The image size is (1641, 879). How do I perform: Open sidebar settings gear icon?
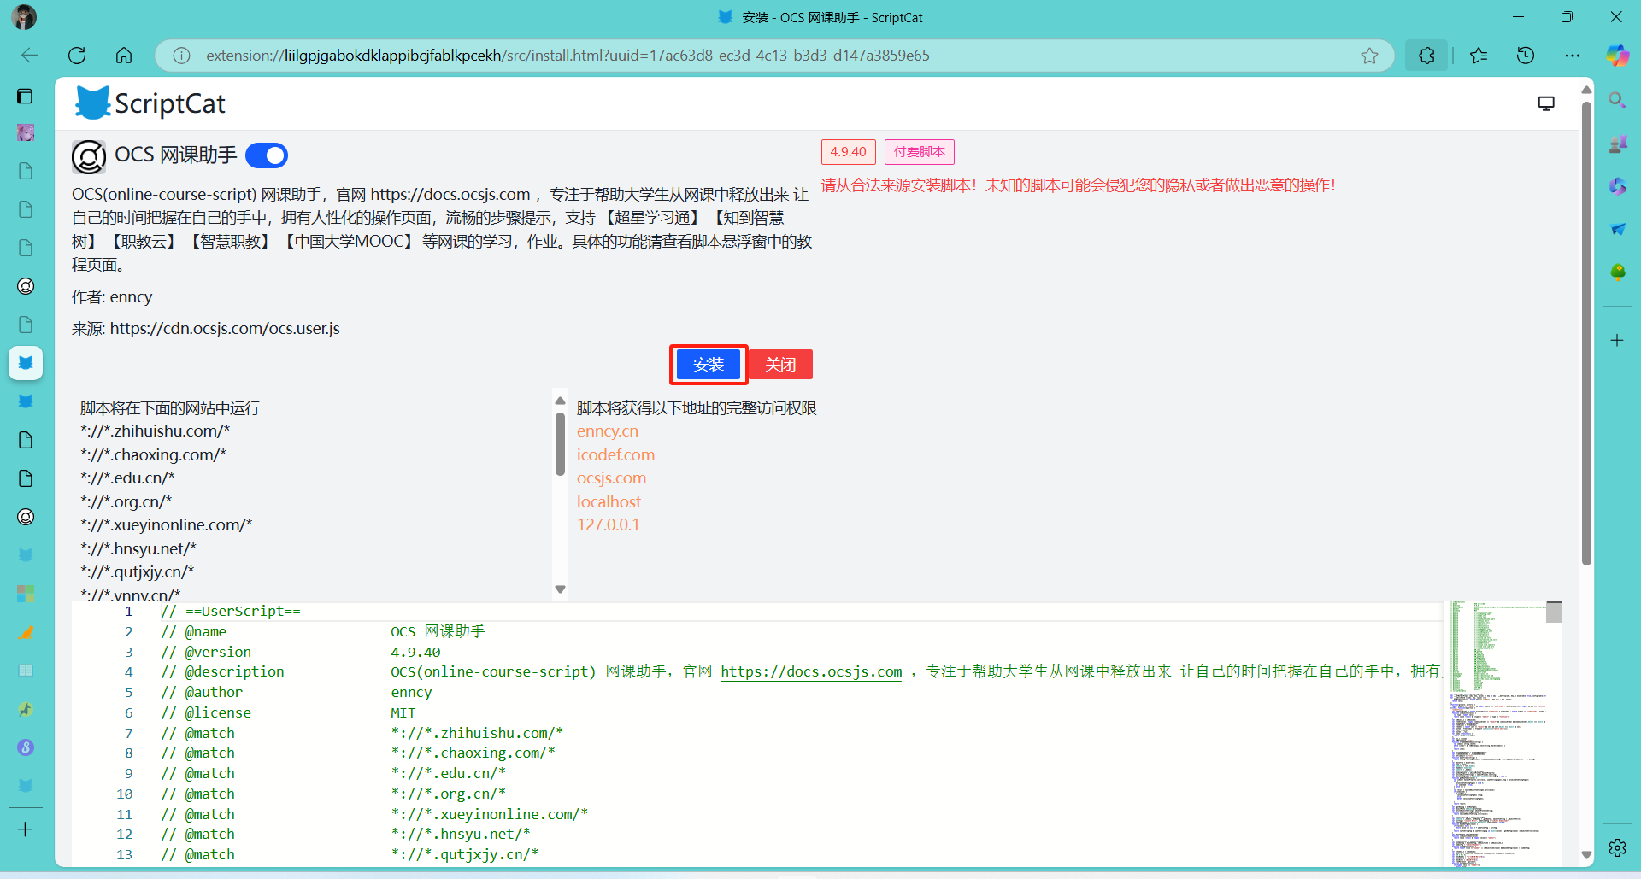pos(1617,847)
